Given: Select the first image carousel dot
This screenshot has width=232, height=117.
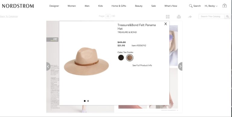Looking at the screenshot, I should tap(85, 101).
